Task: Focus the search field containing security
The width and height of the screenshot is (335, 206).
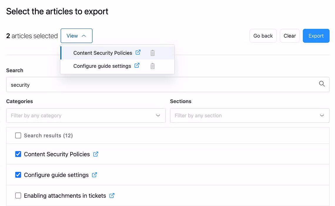Action: [x=168, y=85]
